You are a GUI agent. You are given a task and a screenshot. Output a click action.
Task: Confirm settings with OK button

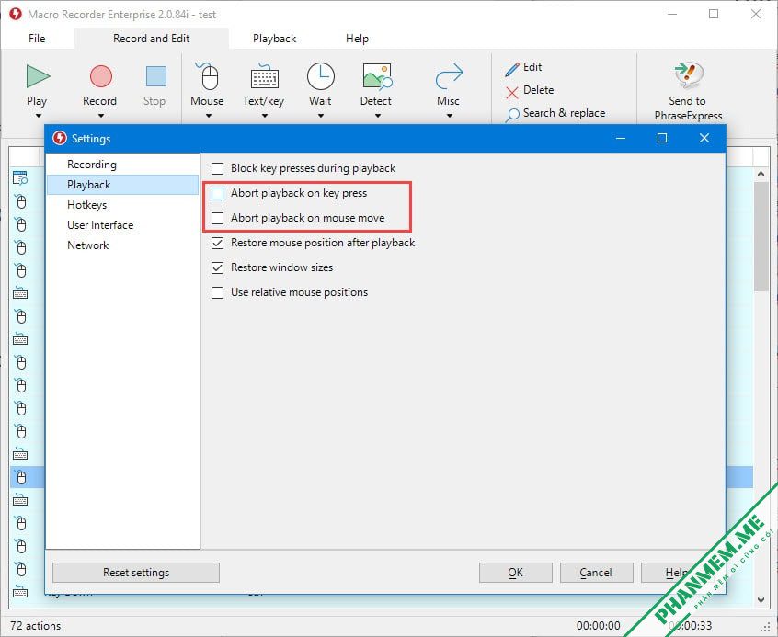[516, 573]
